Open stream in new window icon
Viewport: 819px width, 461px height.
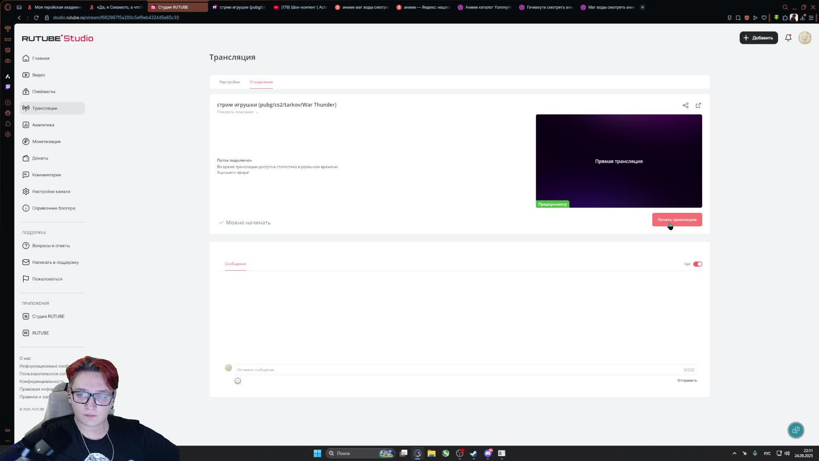(698, 105)
